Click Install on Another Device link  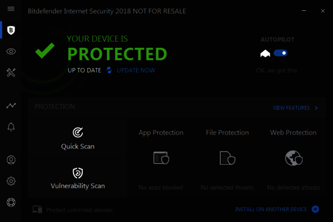pyautogui.click(x=271, y=209)
